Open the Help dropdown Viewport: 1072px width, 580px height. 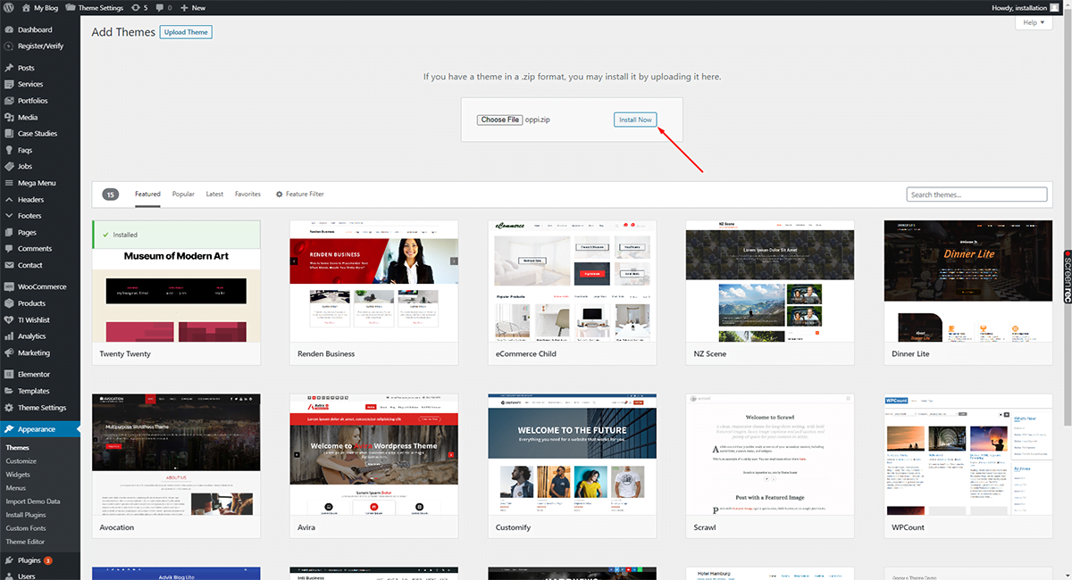[x=1034, y=22]
